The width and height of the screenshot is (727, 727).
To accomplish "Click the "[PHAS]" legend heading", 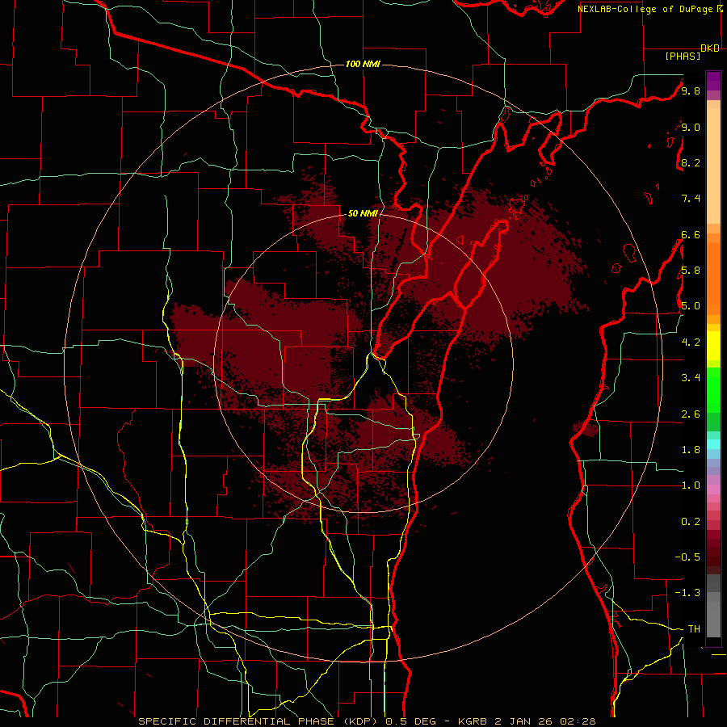I will (x=683, y=56).
